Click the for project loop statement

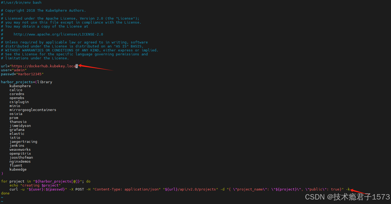coord(46,181)
